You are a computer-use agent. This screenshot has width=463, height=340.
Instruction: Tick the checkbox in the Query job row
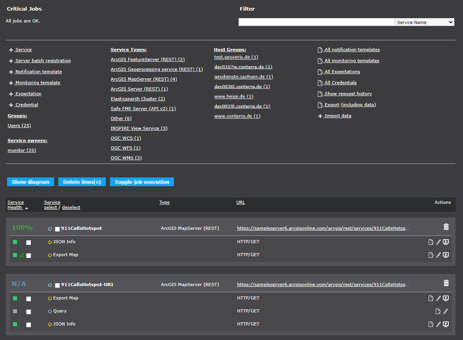pos(28,312)
